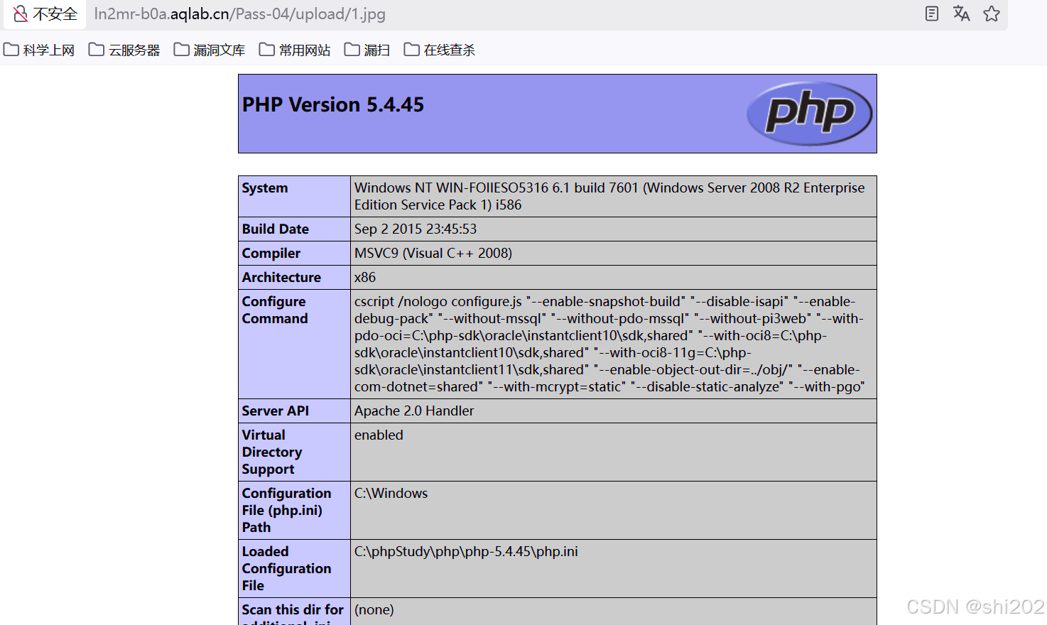Click the System row label
The image size is (1047, 625).
coord(265,187)
